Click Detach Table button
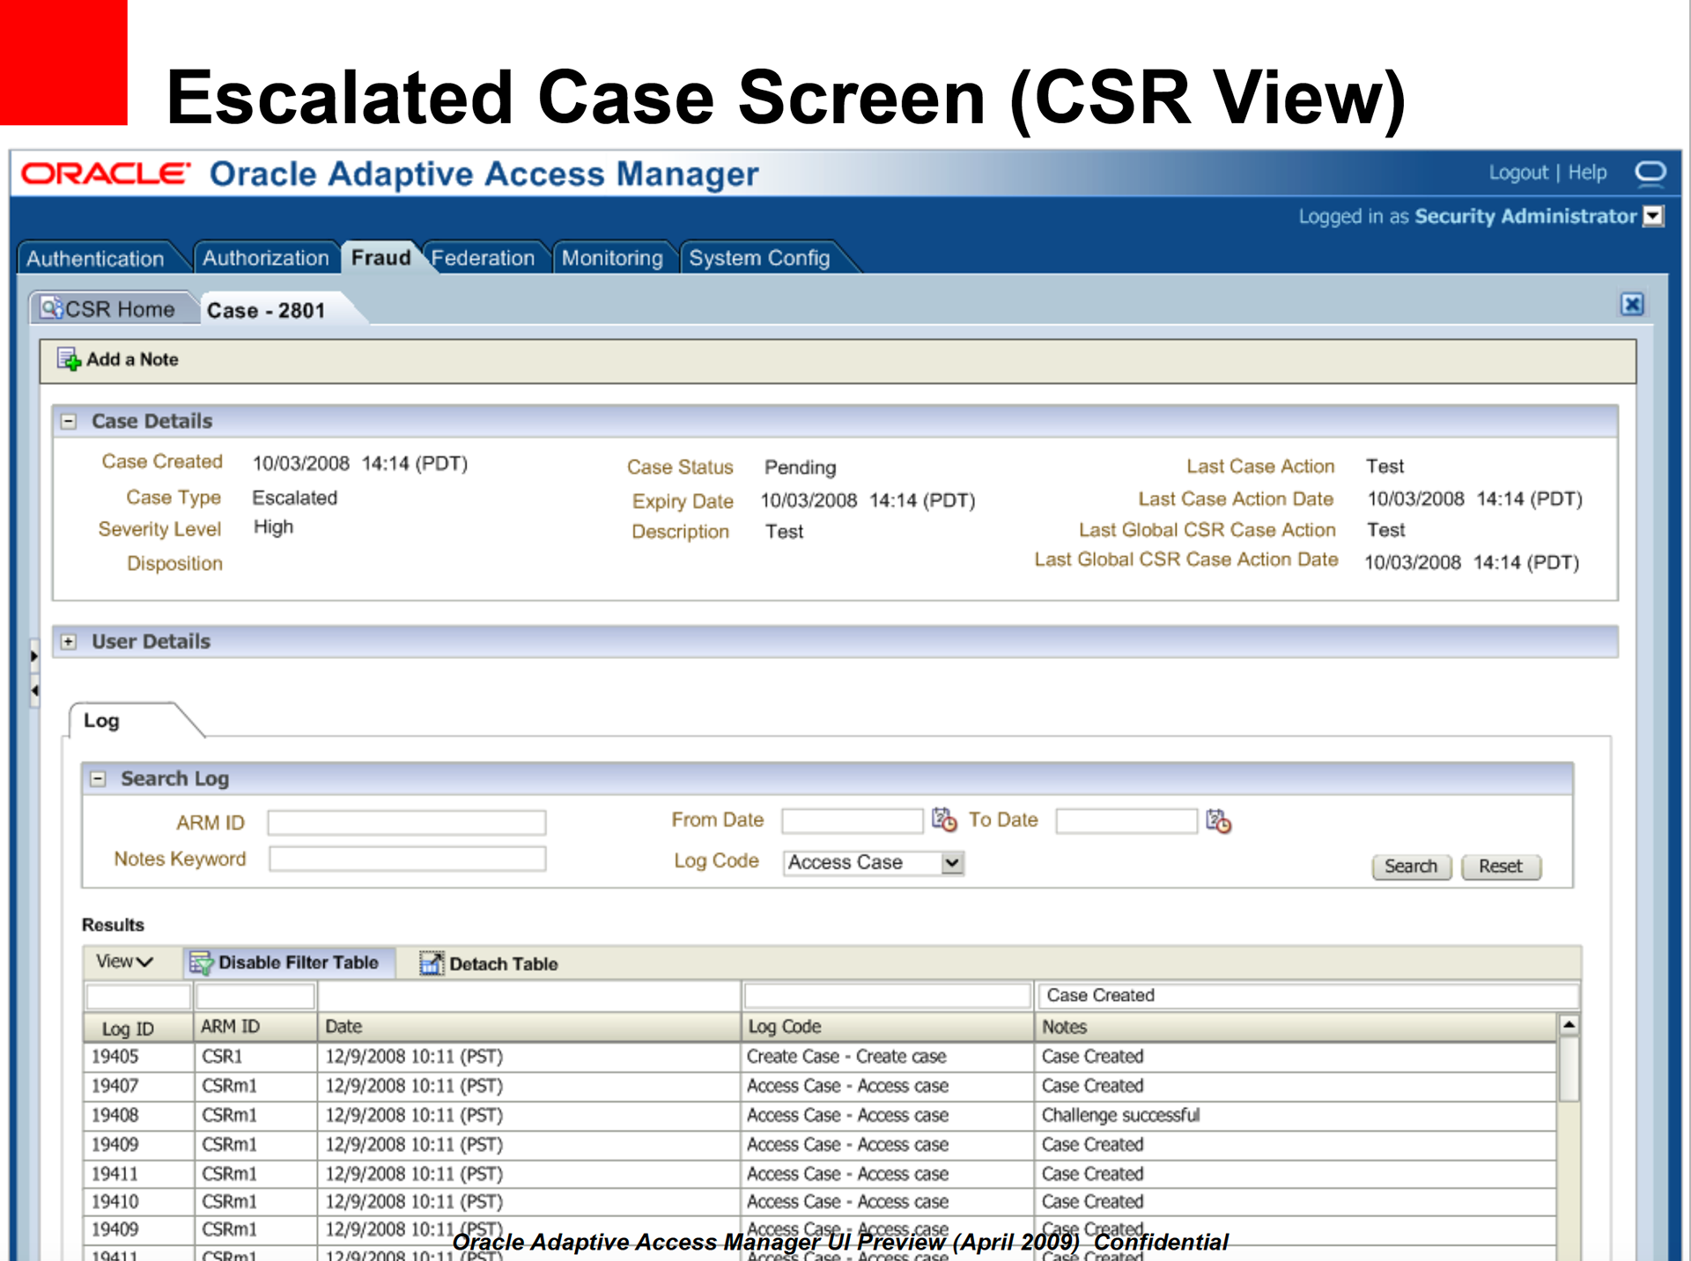Viewport: 1691px width, 1261px height. coord(490,963)
